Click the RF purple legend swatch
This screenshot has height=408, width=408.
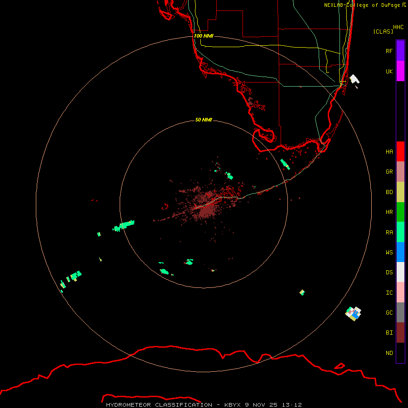(x=400, y=51)
